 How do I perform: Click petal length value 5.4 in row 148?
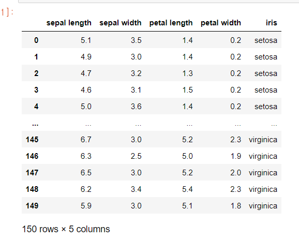187,189
